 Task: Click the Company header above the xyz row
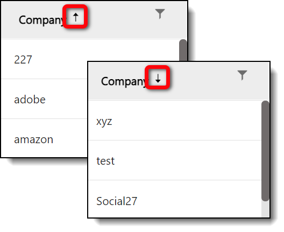[x=124, y=81]
